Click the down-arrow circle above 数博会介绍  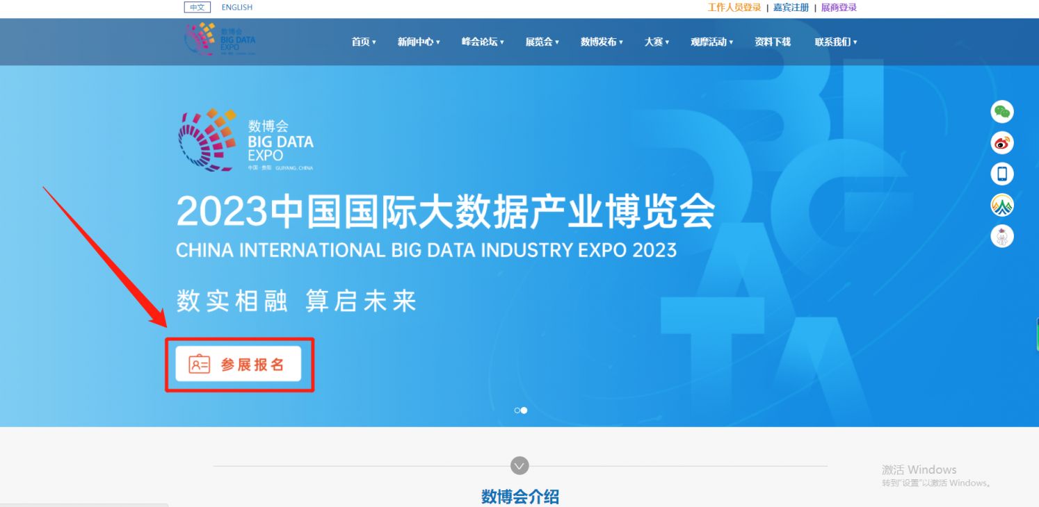pyautogui.click(x=519, y=465)
